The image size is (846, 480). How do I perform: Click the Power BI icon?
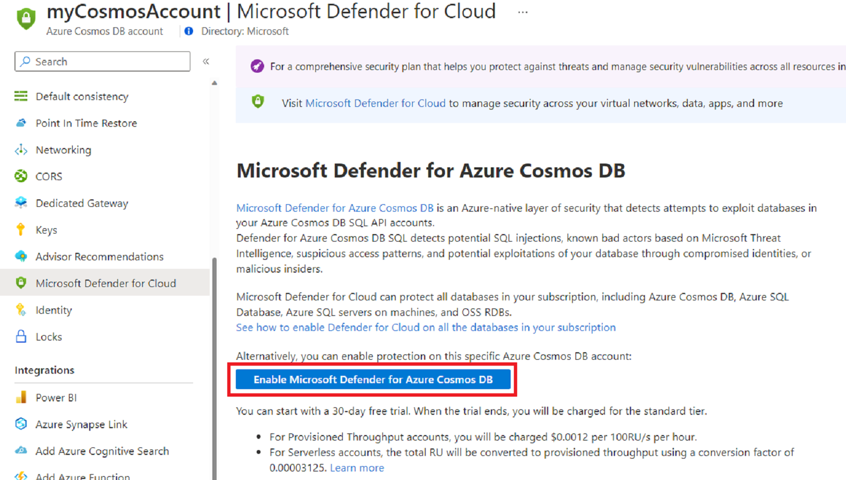tap(21, 397)
